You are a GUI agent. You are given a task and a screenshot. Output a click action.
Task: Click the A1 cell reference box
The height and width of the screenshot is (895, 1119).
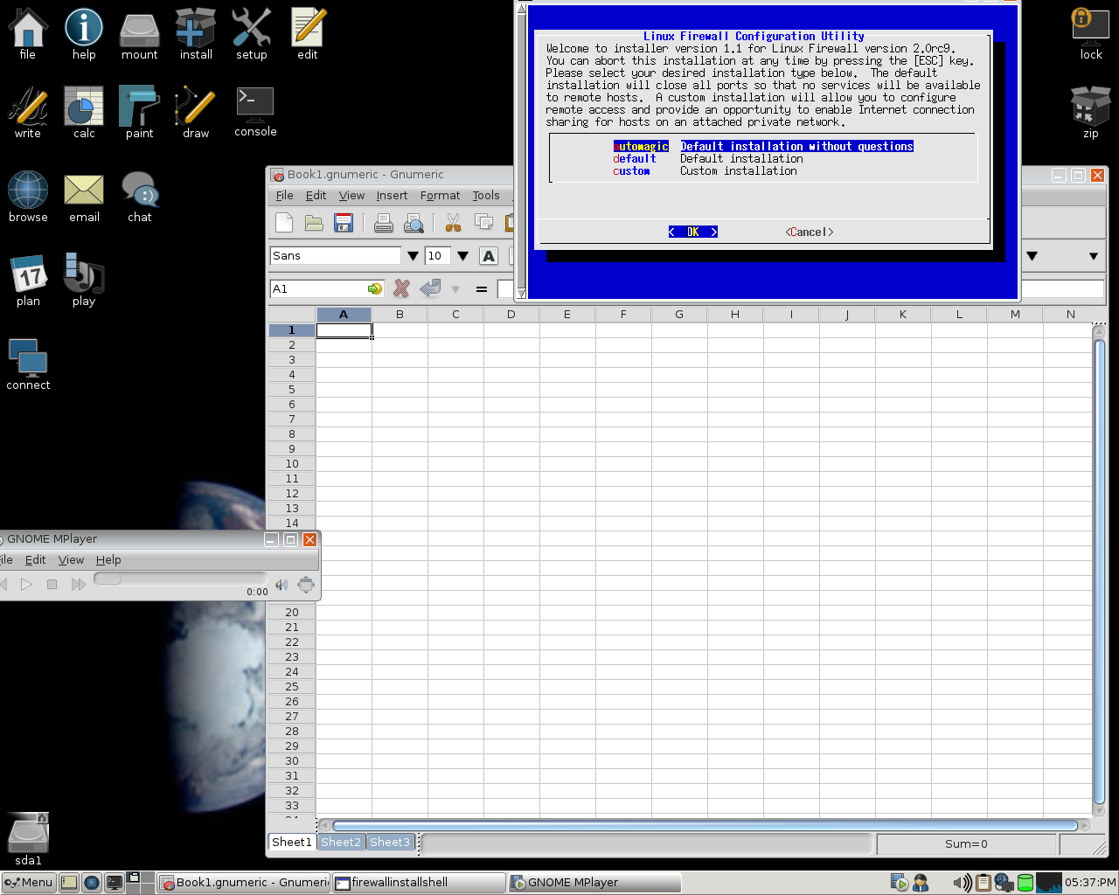(x=319, y=288)
